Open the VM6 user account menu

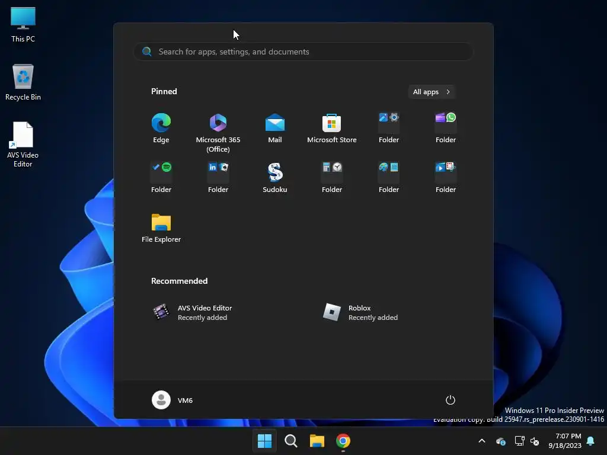172,400
